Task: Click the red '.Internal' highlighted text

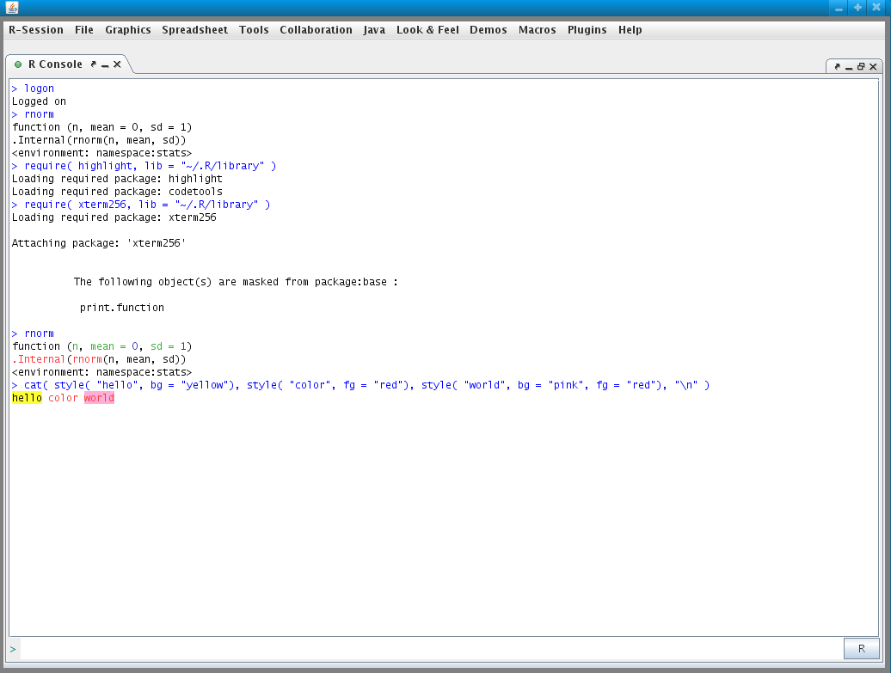Action: pyautogui.click(x=39, y=359)
